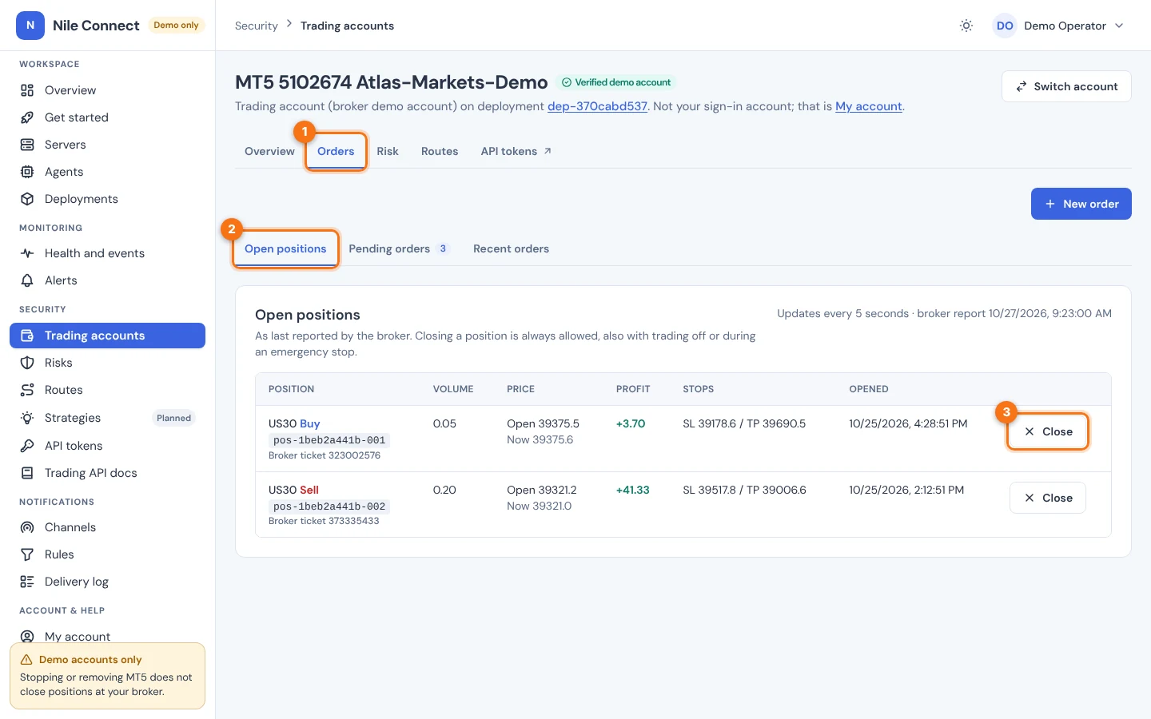Open the My account link in description
This screenshot has height=719, width=1151.
tap(869, 106)
